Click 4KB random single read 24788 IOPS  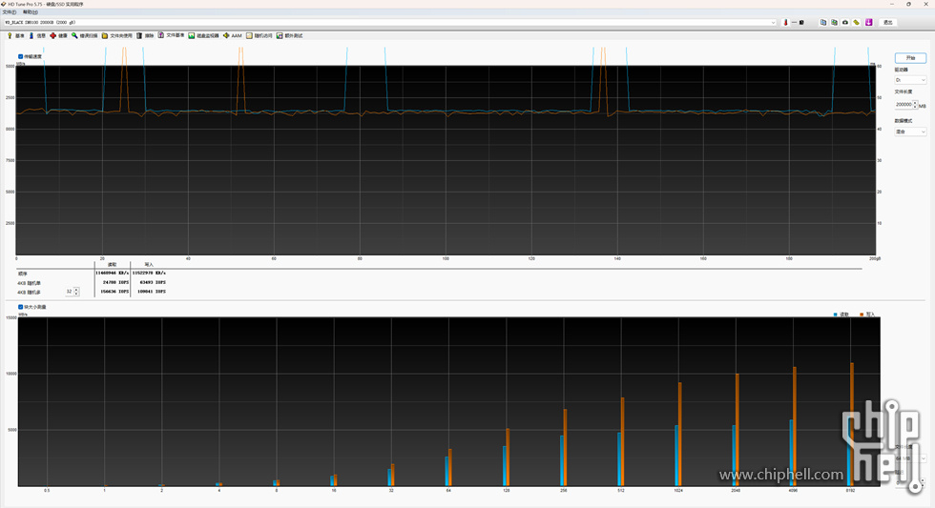point(115,282)
